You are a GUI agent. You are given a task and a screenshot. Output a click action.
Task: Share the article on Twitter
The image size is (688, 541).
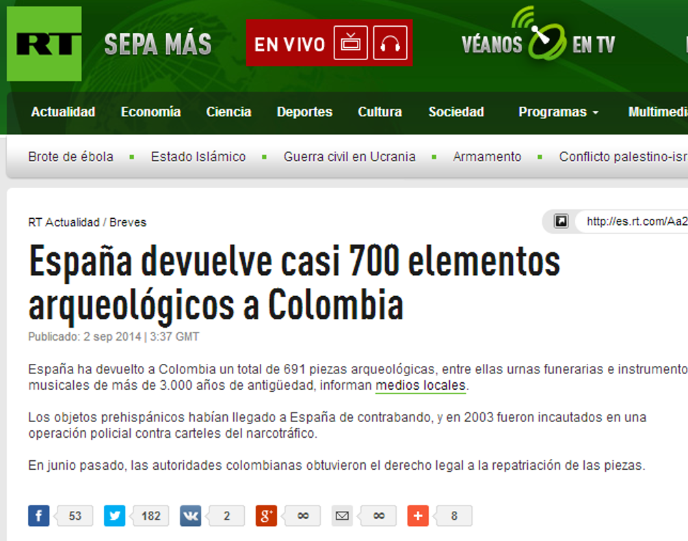coord(114,516)
